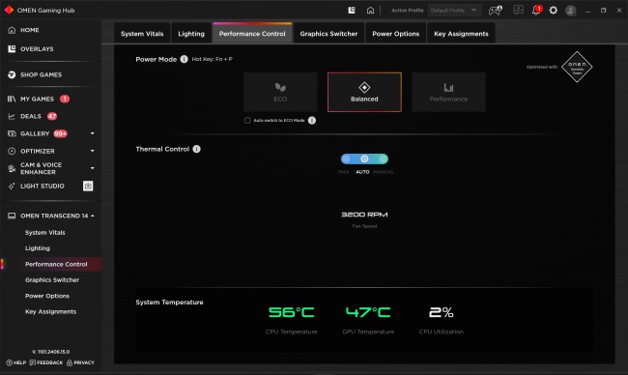The height and width of the screenshot is (375, 628).
Task: Show Thermal Control info icon
Action: tap(197, 149)
